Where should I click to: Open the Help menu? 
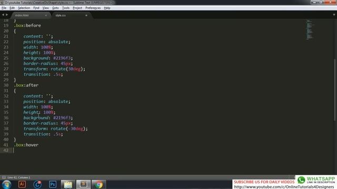click(107, 8)
